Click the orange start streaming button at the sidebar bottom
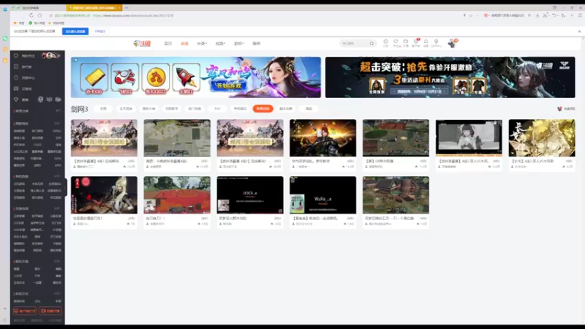 (50, 311)
